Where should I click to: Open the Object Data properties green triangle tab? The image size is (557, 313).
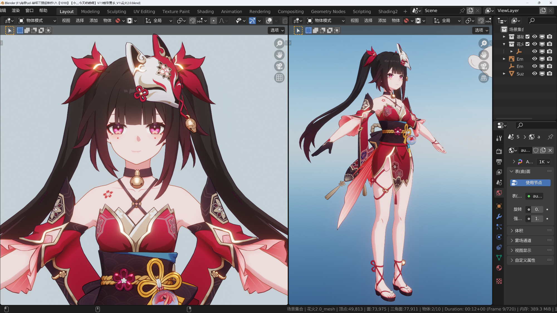pos(499,258)
